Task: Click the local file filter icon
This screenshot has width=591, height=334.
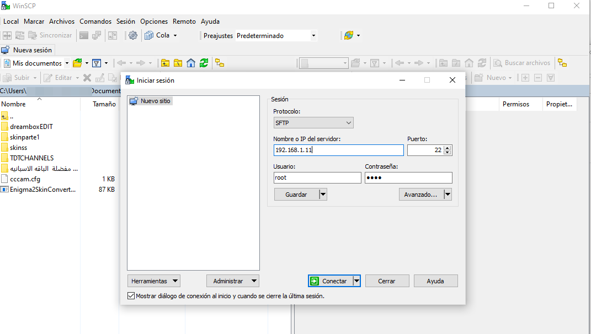Action: click(x=96, y=63)
